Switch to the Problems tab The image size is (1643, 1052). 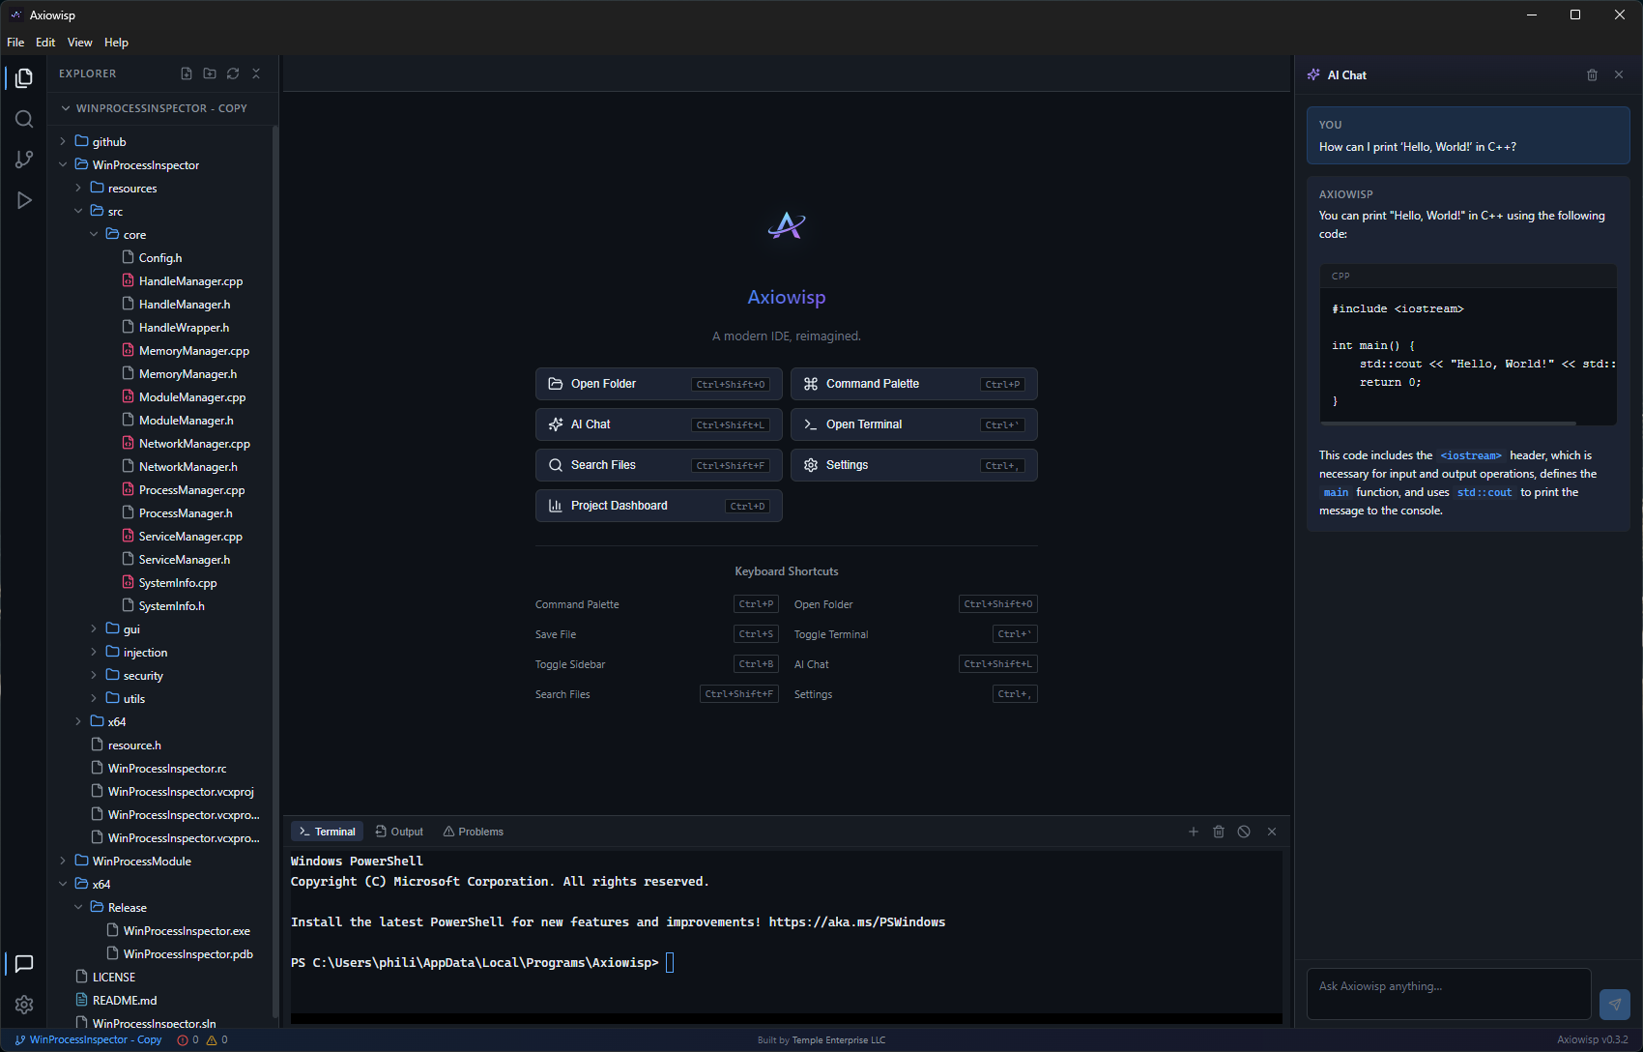[473, 831]
